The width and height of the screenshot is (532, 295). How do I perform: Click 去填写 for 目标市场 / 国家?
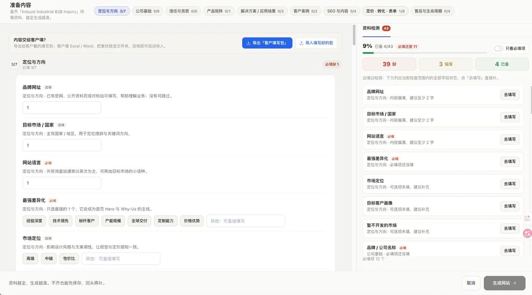point(510,117)
